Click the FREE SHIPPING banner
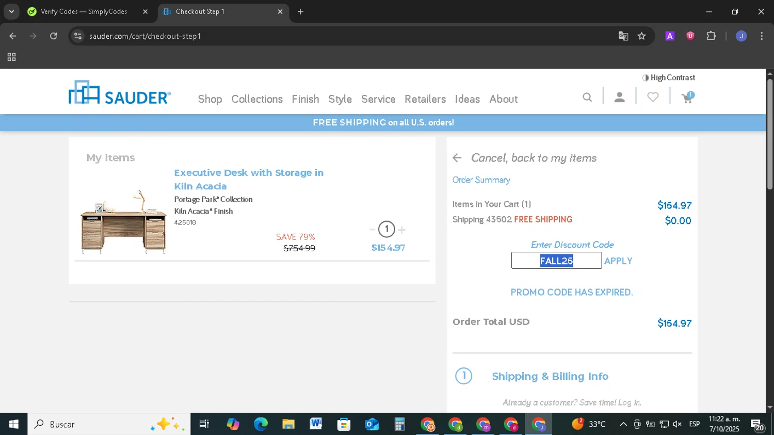 [x=383, y=123]
